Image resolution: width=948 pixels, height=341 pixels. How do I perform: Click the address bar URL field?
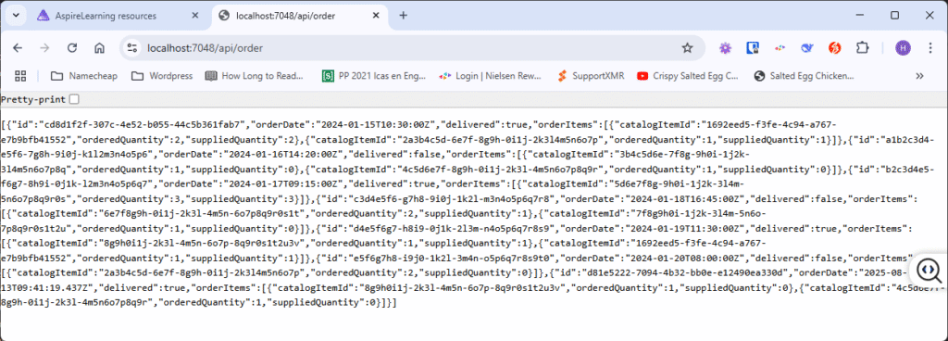[x=411, y=48]
